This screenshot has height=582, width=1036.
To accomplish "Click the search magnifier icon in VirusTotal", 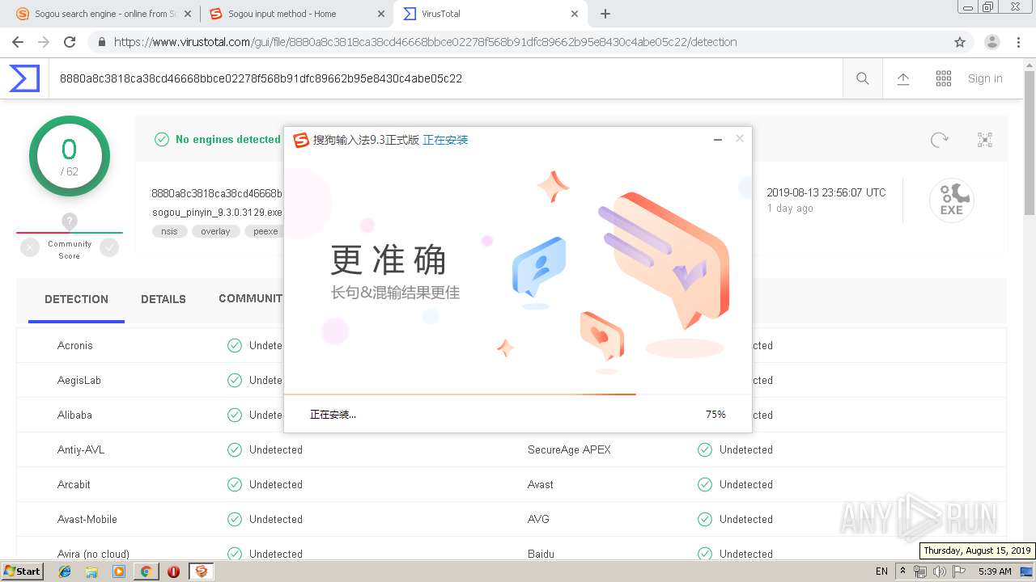I will click(863, 78).
